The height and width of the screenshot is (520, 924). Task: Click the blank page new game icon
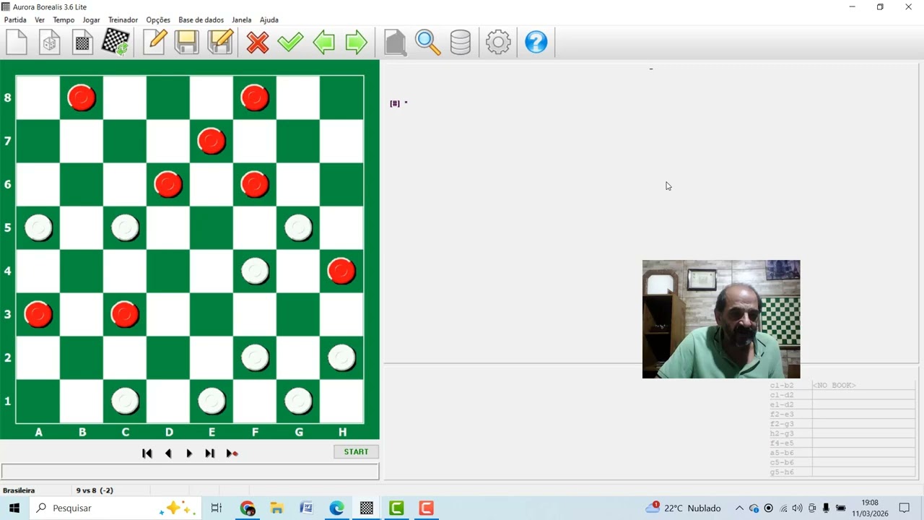tap(17, 43)
